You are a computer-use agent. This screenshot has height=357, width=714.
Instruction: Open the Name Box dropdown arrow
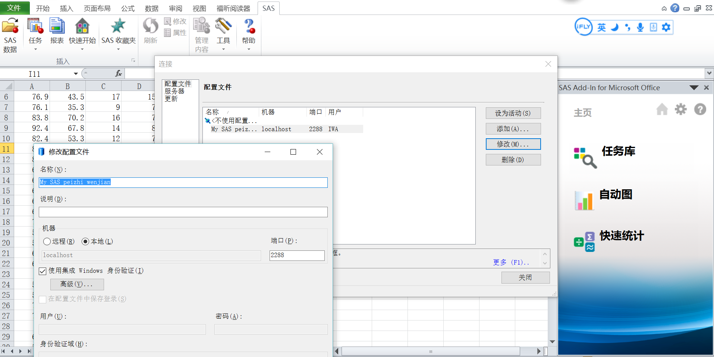(76, 74)
